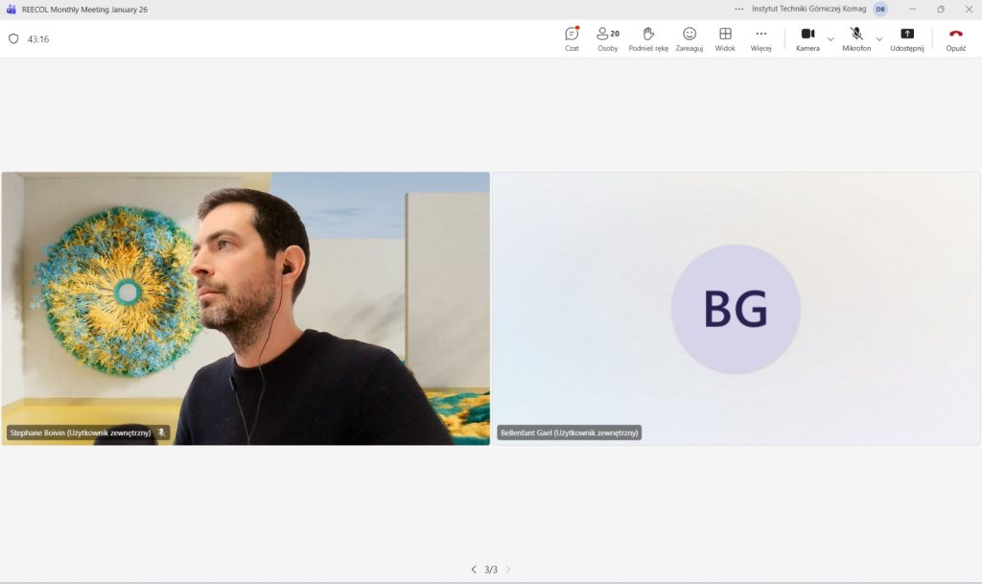Open the Zareaguj reactions menu
The width and height of the screenshot is (982, 584).
tap(689, 38)
